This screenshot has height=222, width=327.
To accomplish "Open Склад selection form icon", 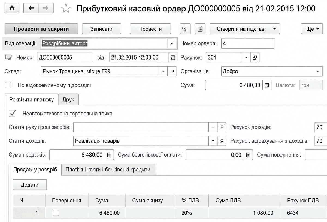I will pos(172,71).
